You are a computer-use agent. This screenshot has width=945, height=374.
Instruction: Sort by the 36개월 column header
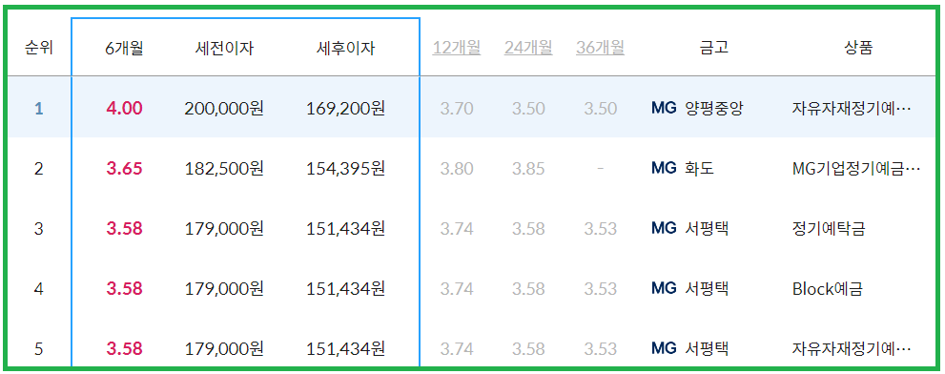tap(600, 48)
